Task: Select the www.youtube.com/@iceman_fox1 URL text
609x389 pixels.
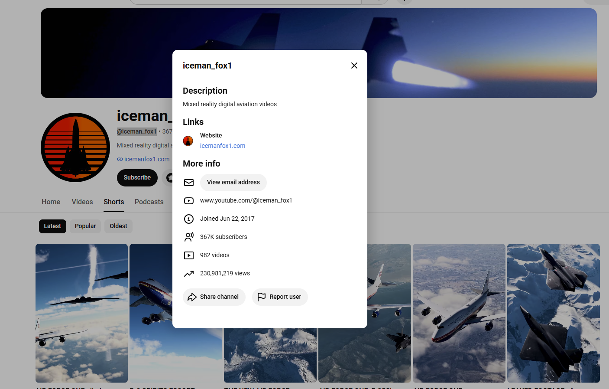Action: [246, 201]
